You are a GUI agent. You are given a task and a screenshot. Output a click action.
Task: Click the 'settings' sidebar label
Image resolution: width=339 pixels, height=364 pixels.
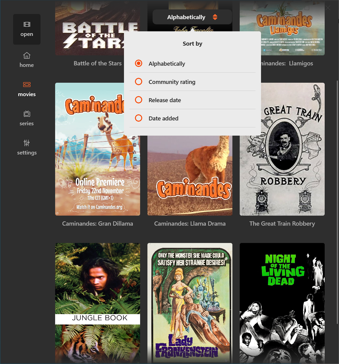[x=27, y=153]
